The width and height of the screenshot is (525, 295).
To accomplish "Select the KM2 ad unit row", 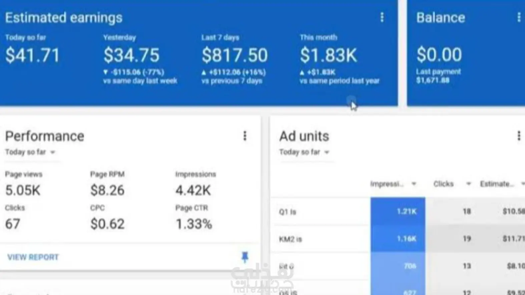I will [398, 239].
